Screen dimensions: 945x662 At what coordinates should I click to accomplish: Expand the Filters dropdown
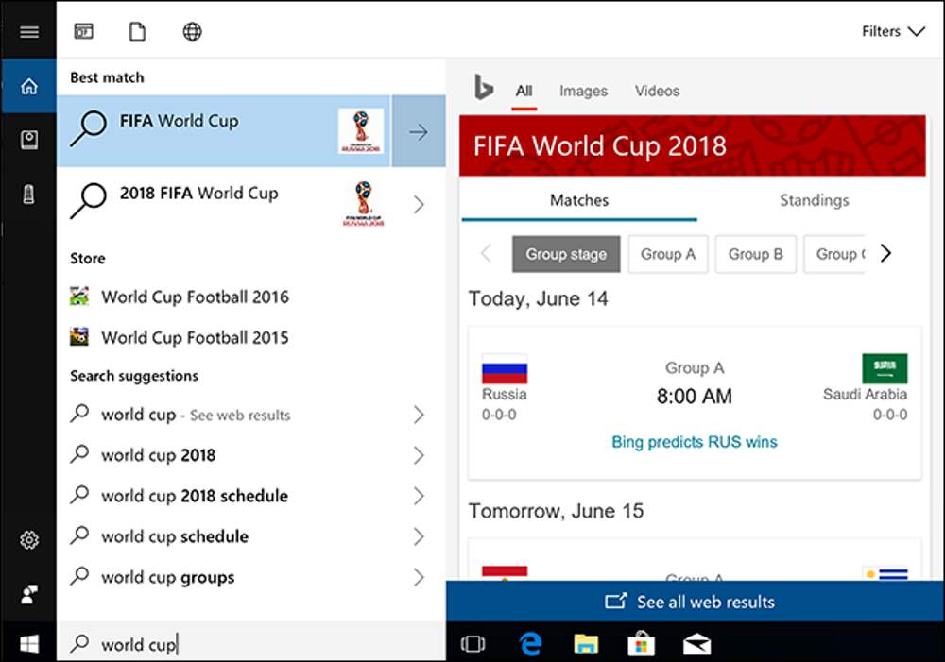coord(892,31)
